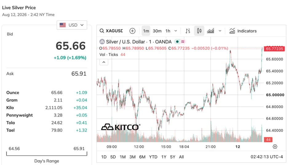Click the +1.09 (+1.69%) change

[x=70, y=58]
